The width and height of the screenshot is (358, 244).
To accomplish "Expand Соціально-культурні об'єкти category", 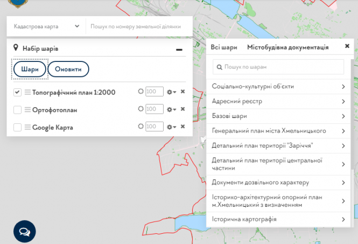I will (x=278, y=87).
